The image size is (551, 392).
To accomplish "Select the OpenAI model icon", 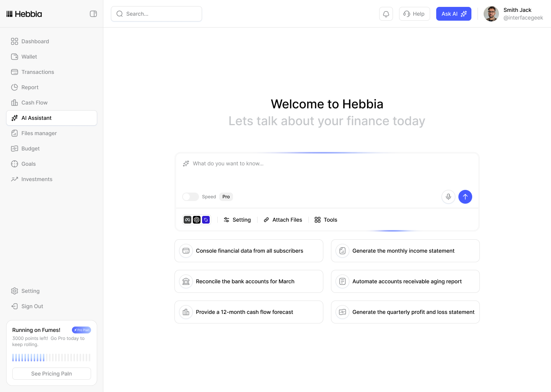I will point(197,220).
